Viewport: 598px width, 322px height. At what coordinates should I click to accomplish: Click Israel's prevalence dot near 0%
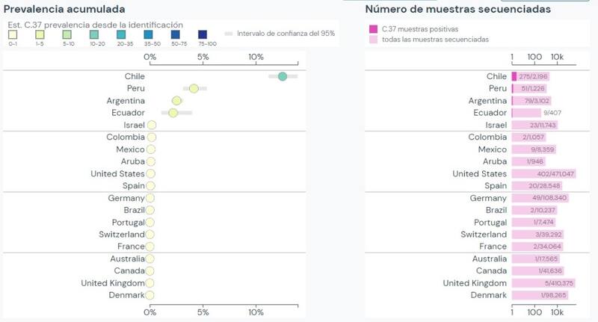click(152, 126)
